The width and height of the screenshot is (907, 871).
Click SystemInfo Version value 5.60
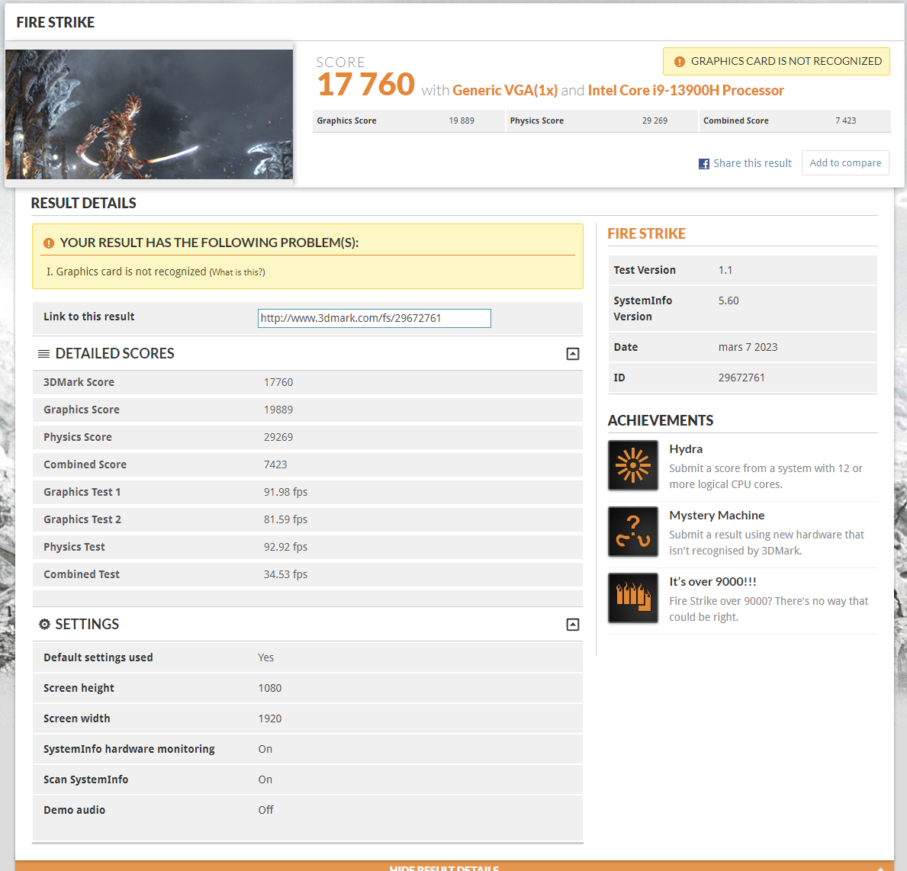pos(728,301)
